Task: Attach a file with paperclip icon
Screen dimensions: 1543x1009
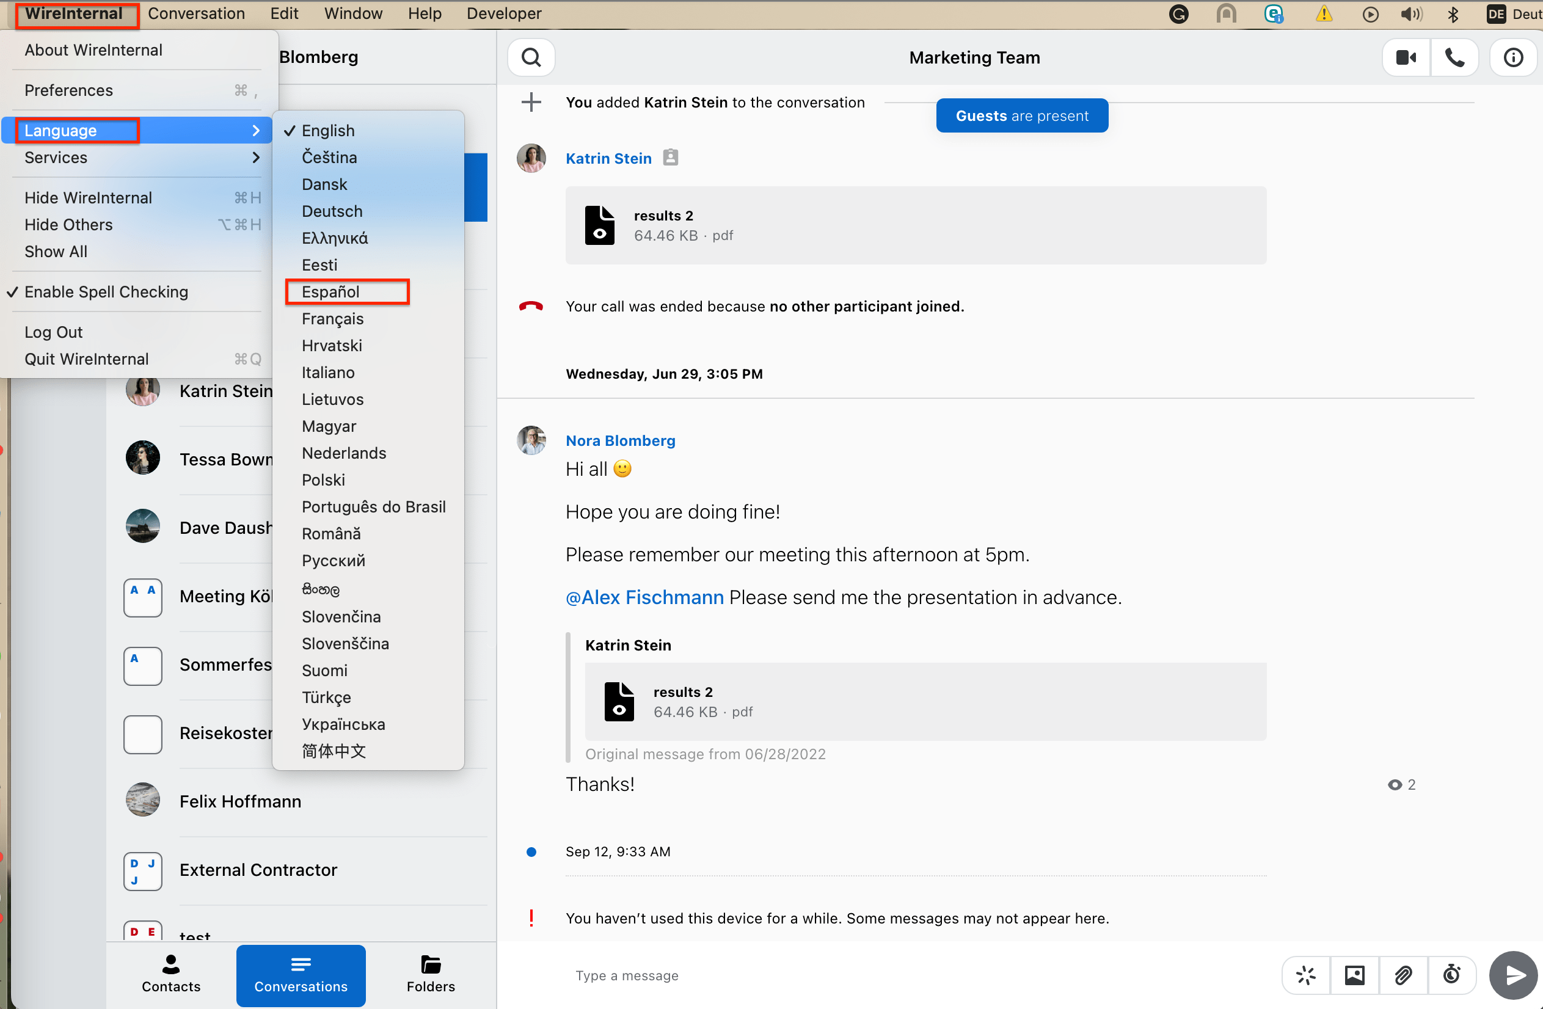Action: click(1403, 975)
